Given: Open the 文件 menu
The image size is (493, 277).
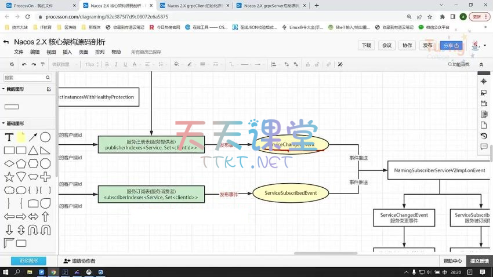Looking at the screenshot, I should 19,52.
